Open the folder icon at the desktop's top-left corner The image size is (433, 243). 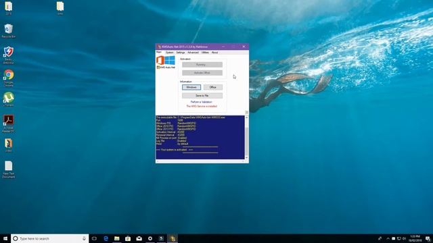point(9,7)
